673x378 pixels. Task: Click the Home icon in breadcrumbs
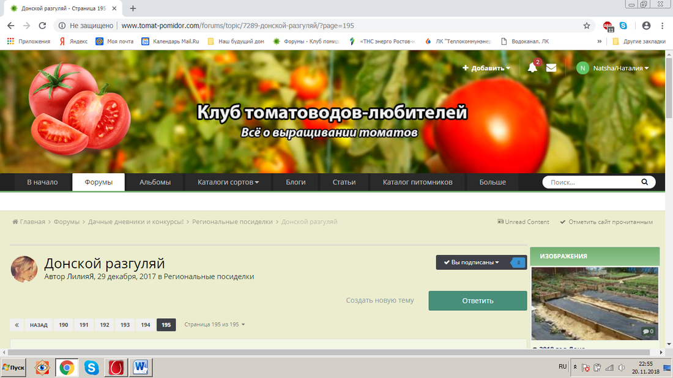15,222
